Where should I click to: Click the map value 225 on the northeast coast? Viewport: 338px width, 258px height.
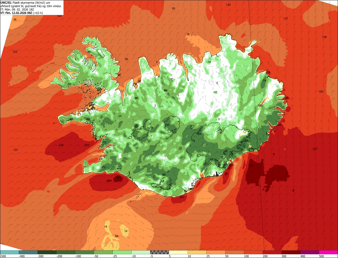pyautogui.click(x=268, y=72)
